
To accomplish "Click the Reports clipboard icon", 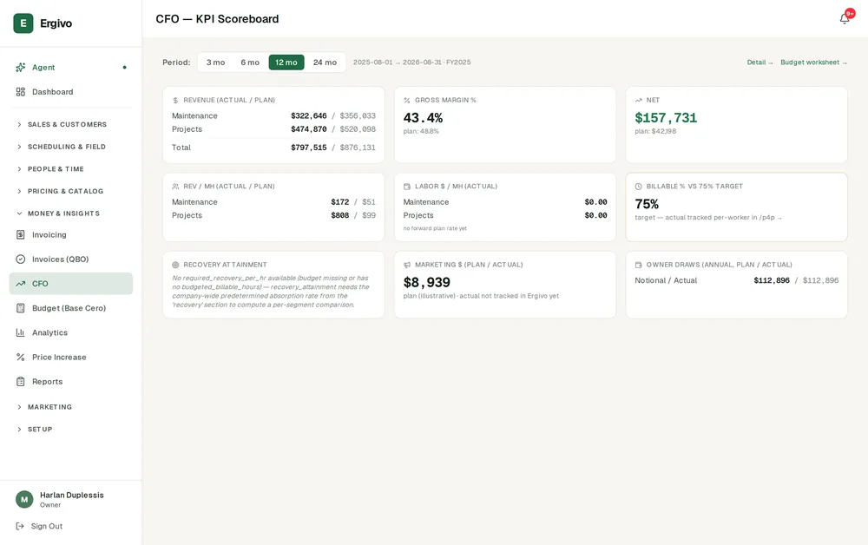I will 21,381.
